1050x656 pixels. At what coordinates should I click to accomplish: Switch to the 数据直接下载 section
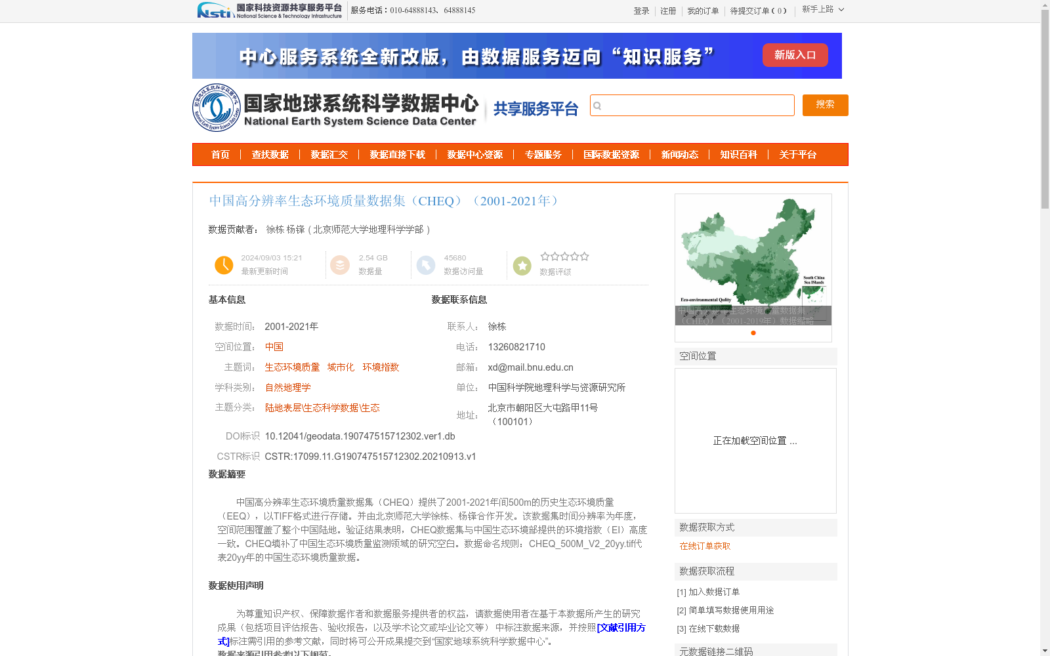tap(398, 155)
